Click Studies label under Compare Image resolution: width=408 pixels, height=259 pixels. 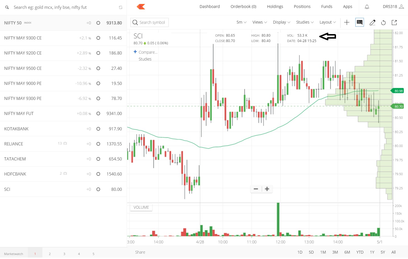pos(145,59)
